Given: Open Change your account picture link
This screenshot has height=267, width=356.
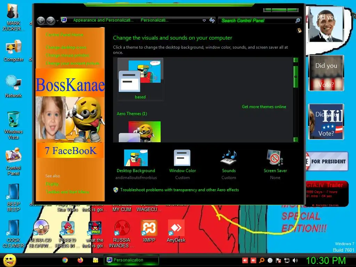Looking at the screenshot, I should [72, 63].
